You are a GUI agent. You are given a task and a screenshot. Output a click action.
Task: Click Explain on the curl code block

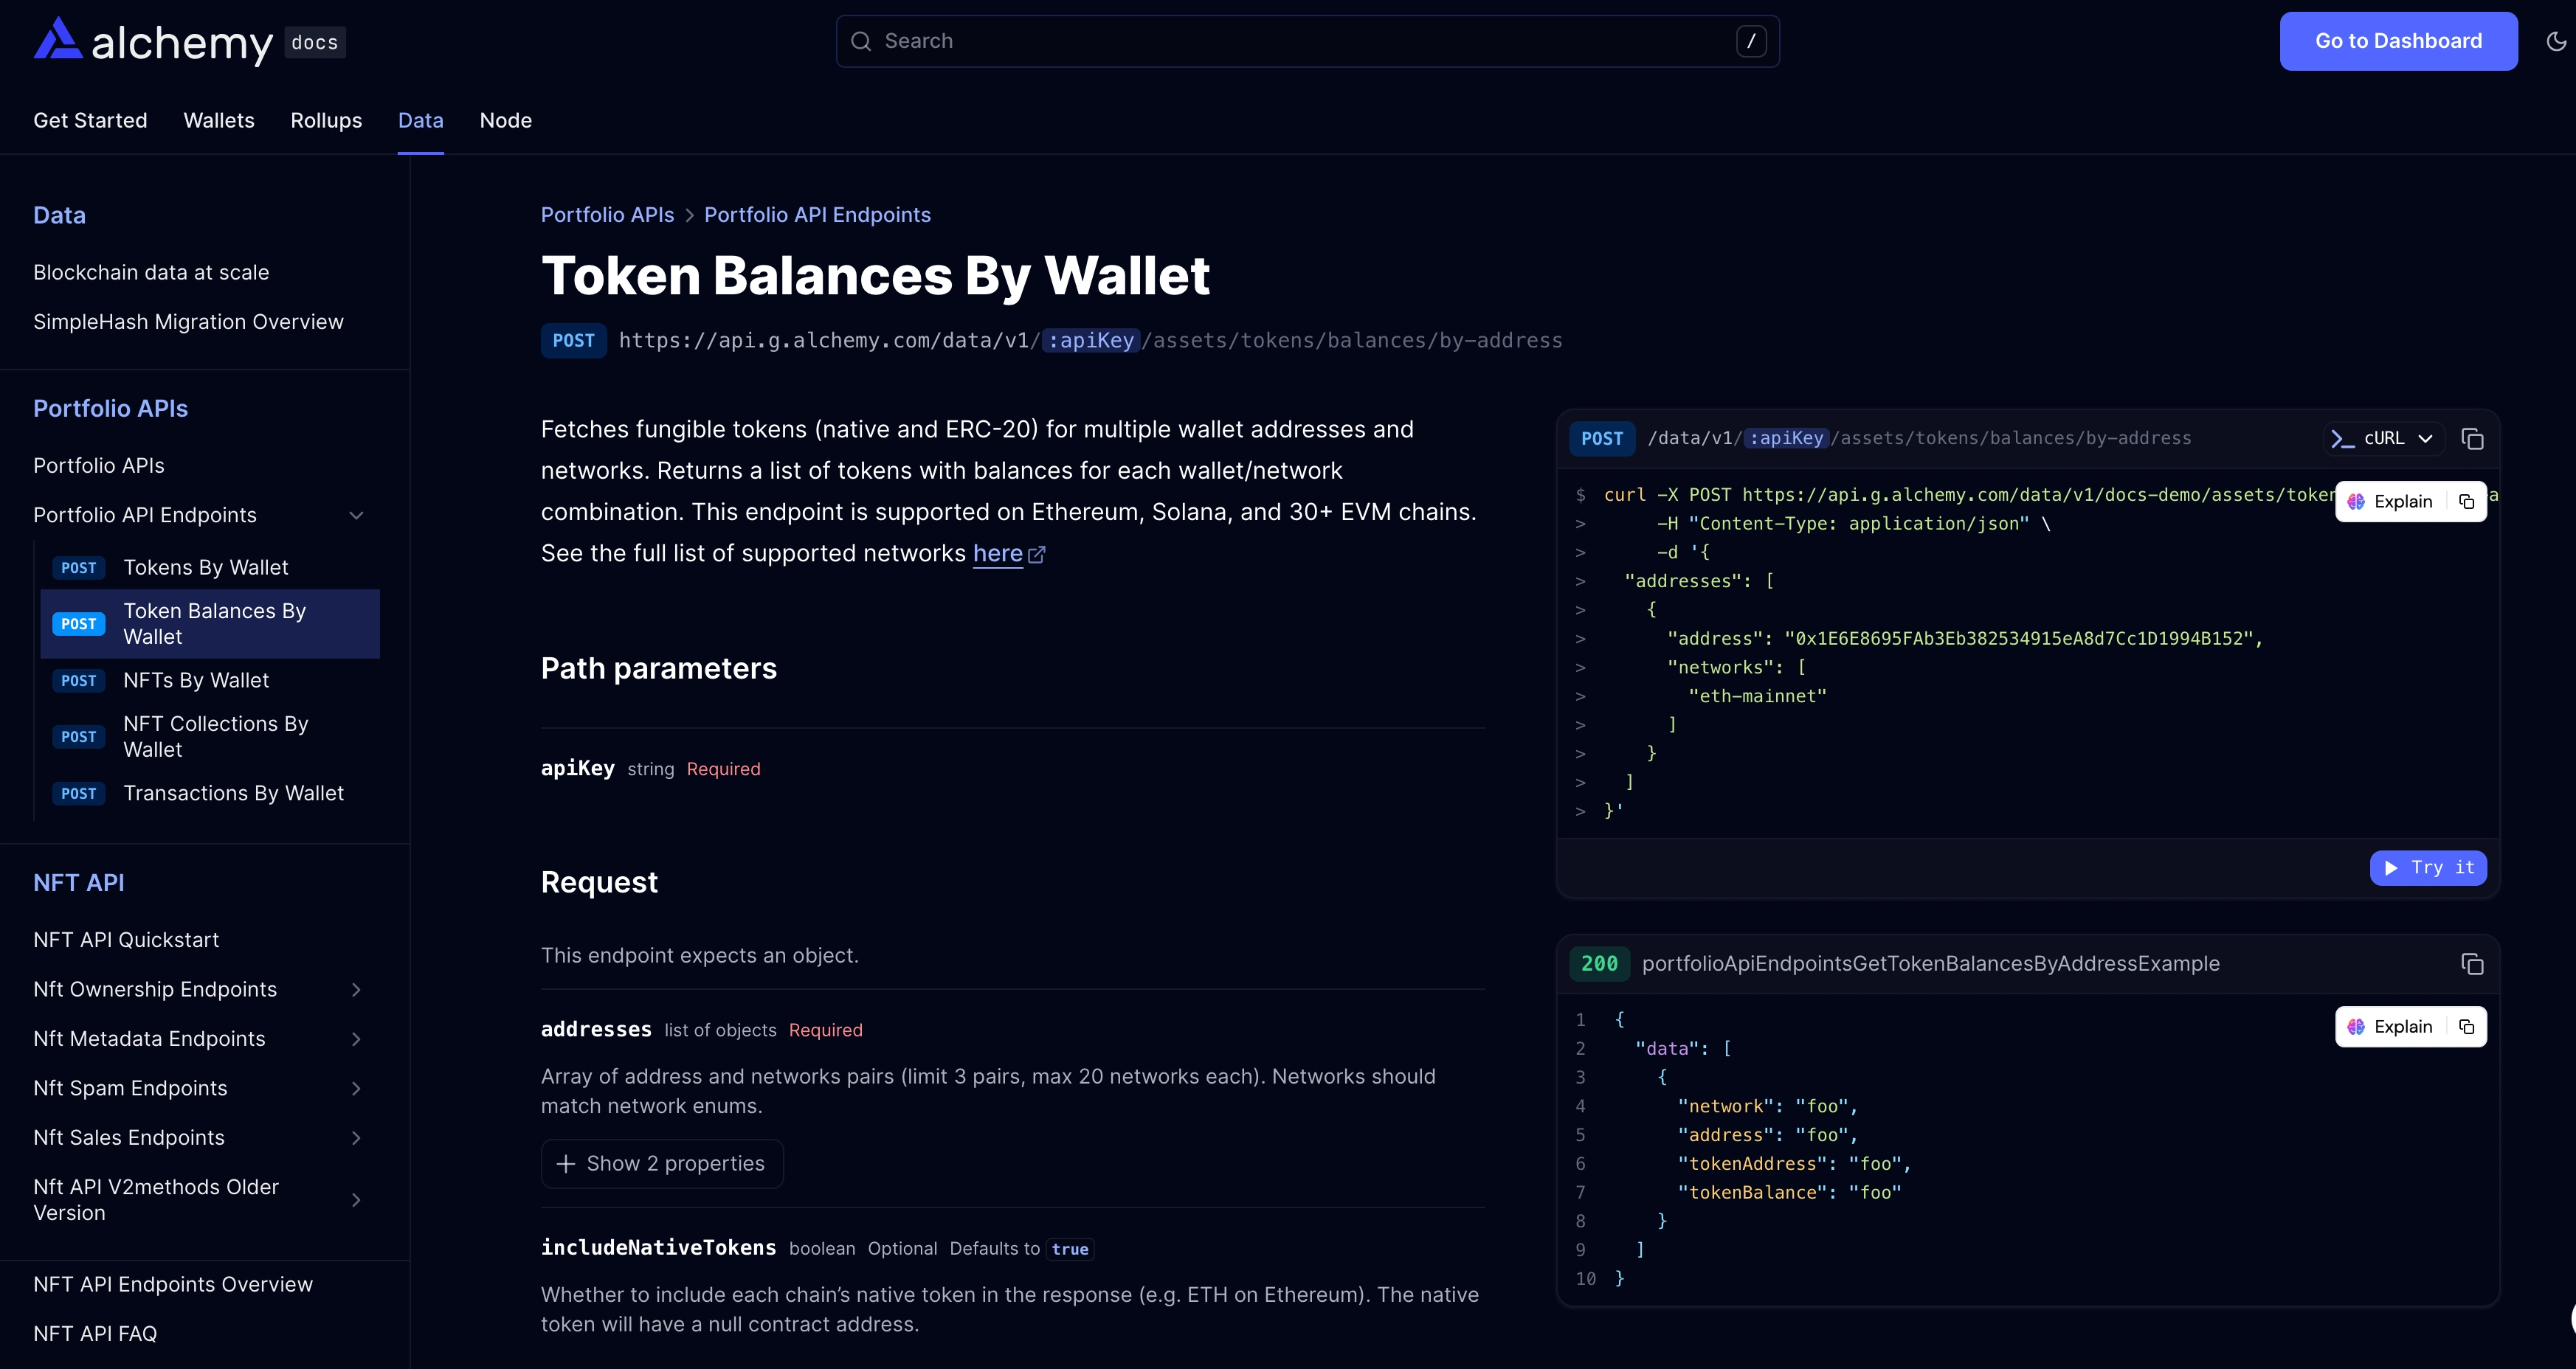pos(2390,502)
